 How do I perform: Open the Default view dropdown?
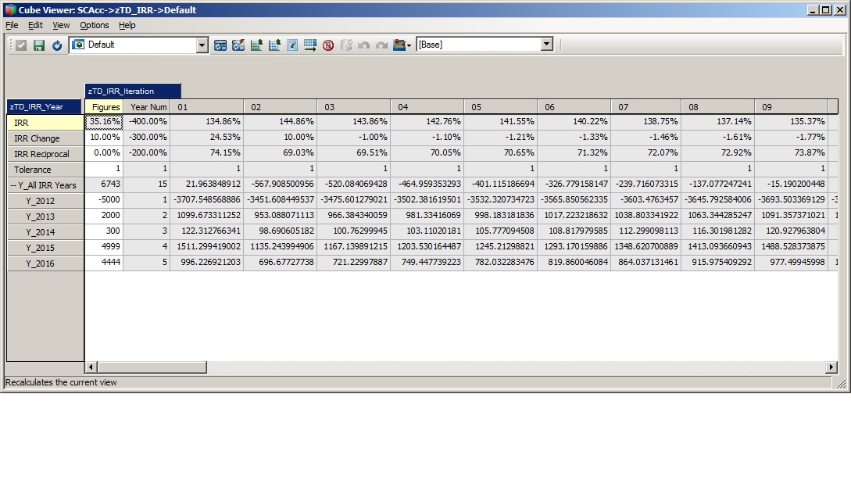(x=202, y=45)
